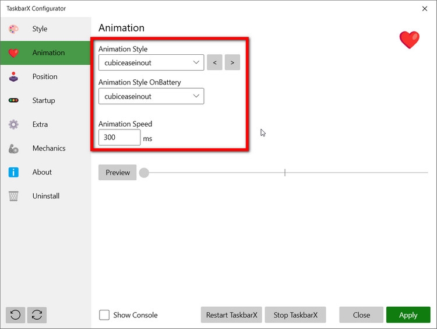This screenshot has width=437, height=329.
Task: Open the Animation Style dropdown
Action: 151,62
